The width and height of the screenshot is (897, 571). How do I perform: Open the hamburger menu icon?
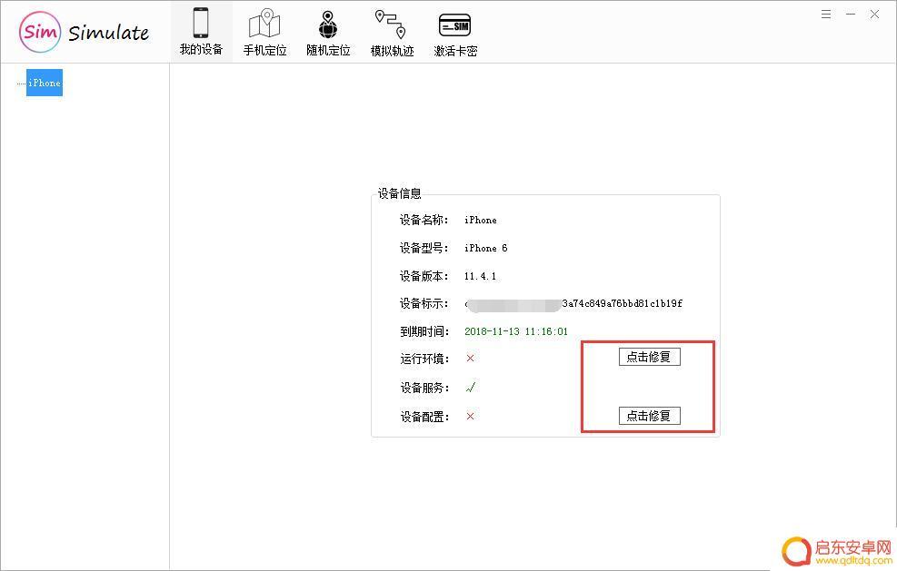coord(826,15)
